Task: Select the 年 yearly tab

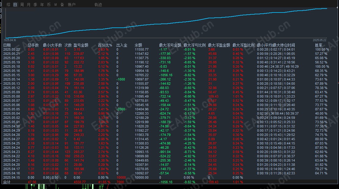Action: click(x=42, y=5)
